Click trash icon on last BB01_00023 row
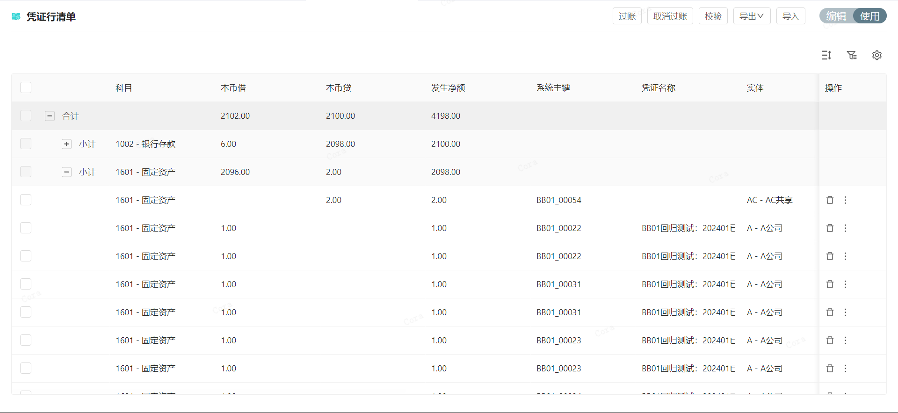 (x=830, y=369)
